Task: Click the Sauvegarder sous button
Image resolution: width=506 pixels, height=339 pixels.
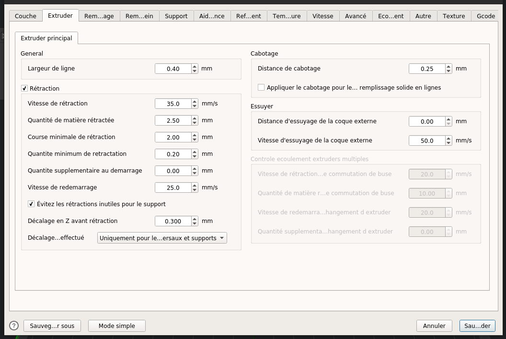Action: coord(52,326)
